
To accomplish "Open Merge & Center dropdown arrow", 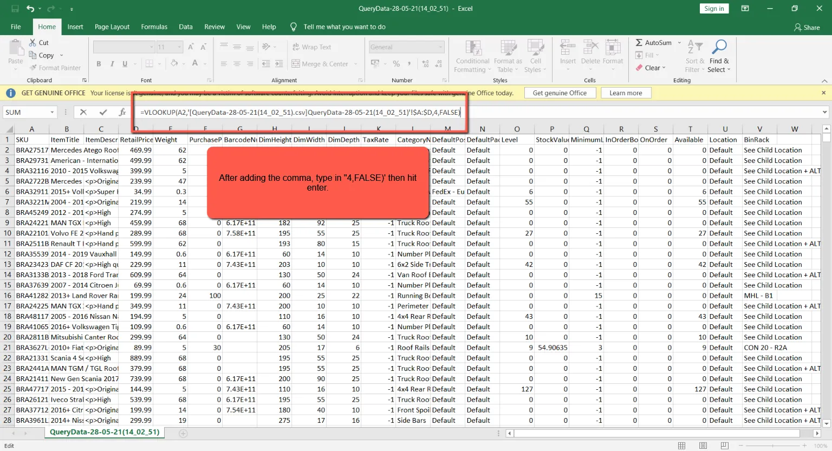I will pyautogui.click(x=356, y=64).
